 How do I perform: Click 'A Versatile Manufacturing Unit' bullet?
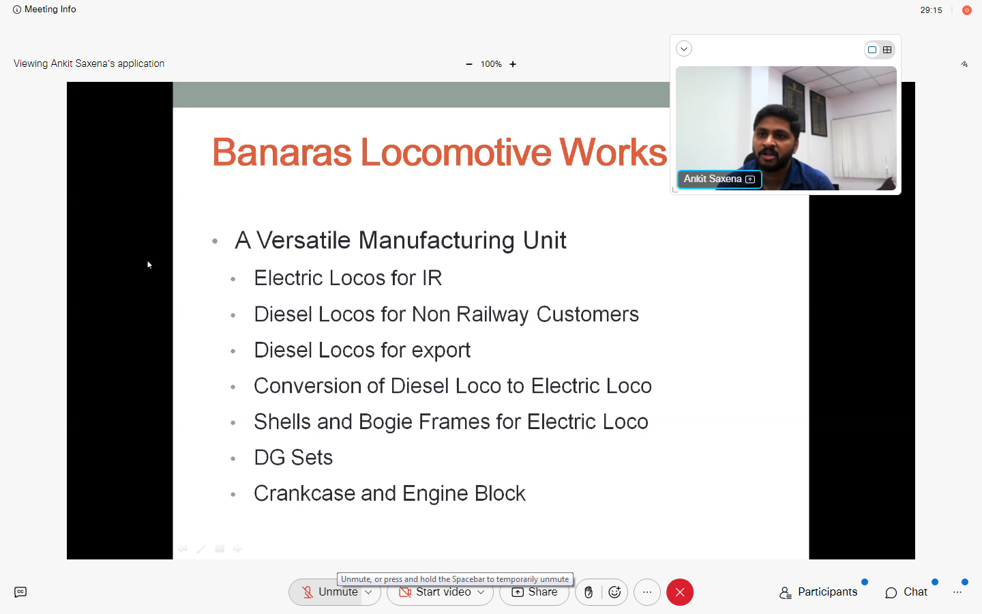click(400, 240)
